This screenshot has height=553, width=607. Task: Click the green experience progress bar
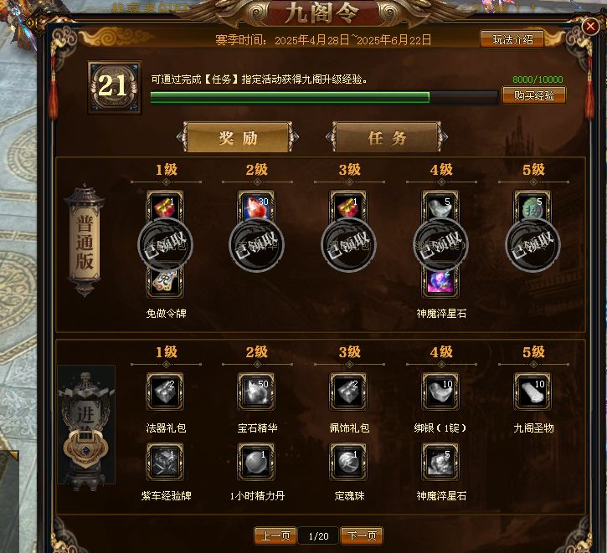click(x=324, y=97)
